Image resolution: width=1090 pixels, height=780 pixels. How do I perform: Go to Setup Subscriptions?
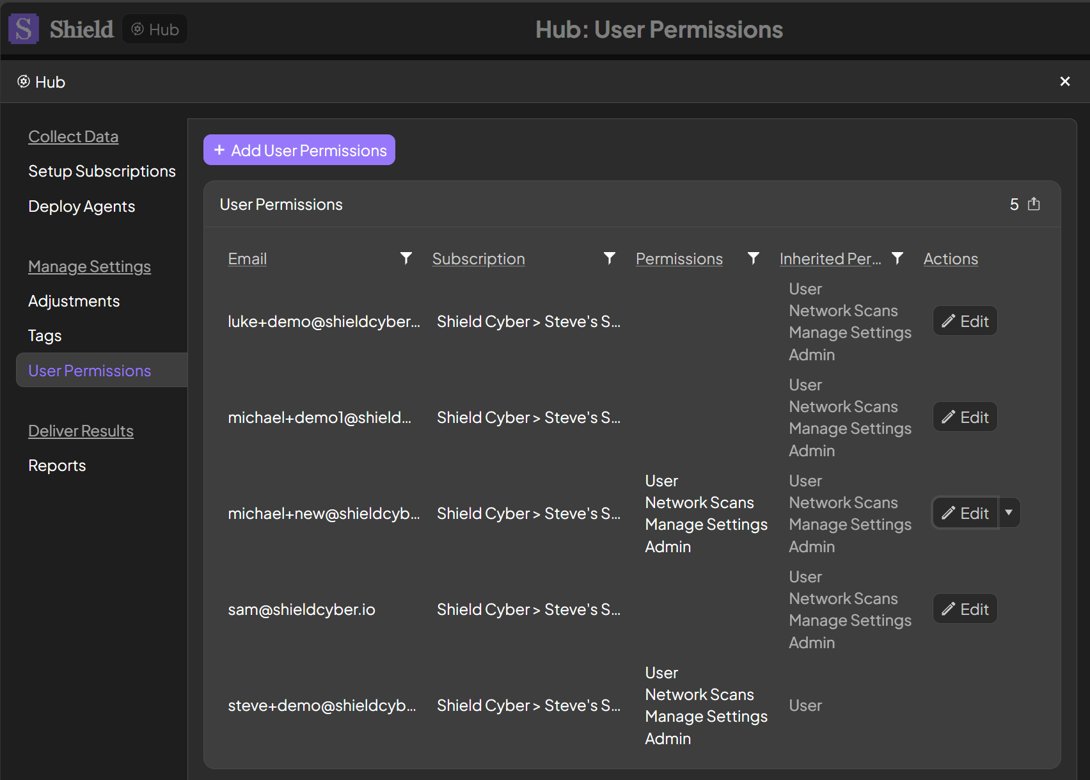[x=102, y=171]
